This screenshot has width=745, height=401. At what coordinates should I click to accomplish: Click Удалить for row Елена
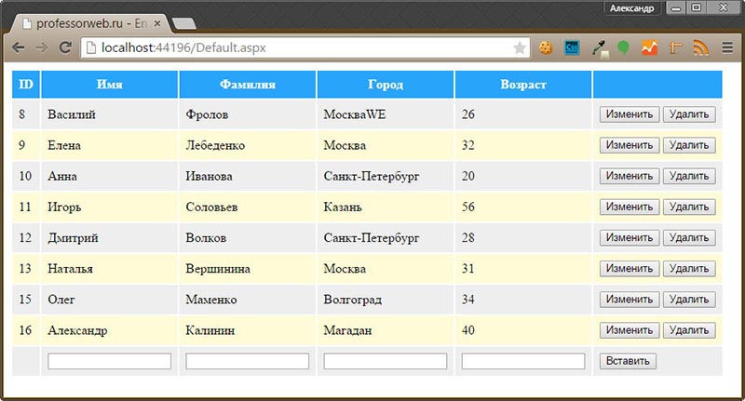point(689,145)
